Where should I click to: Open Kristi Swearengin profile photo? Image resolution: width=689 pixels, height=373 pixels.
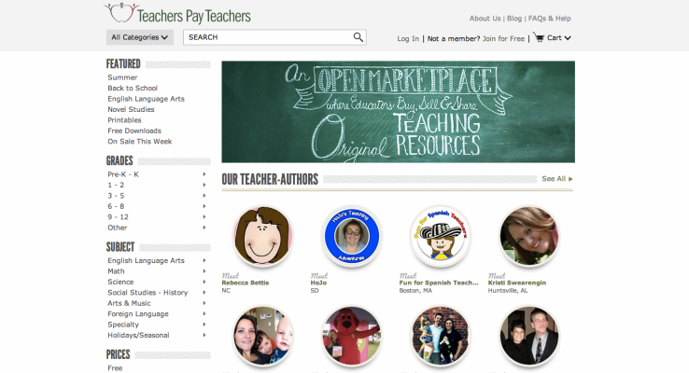(x=529, y=236)
